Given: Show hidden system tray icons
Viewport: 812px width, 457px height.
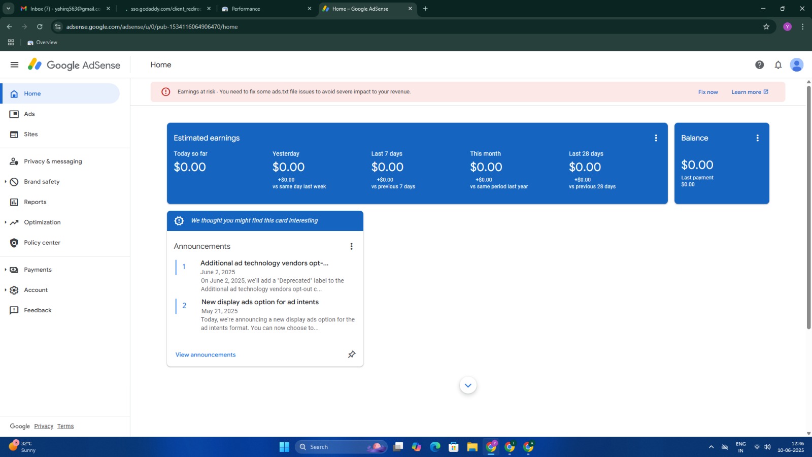Looking at the screenshot, I should (711, 447).
